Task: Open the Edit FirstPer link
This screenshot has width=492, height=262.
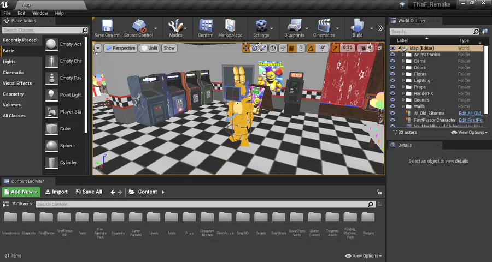Action: click(471, 120)
